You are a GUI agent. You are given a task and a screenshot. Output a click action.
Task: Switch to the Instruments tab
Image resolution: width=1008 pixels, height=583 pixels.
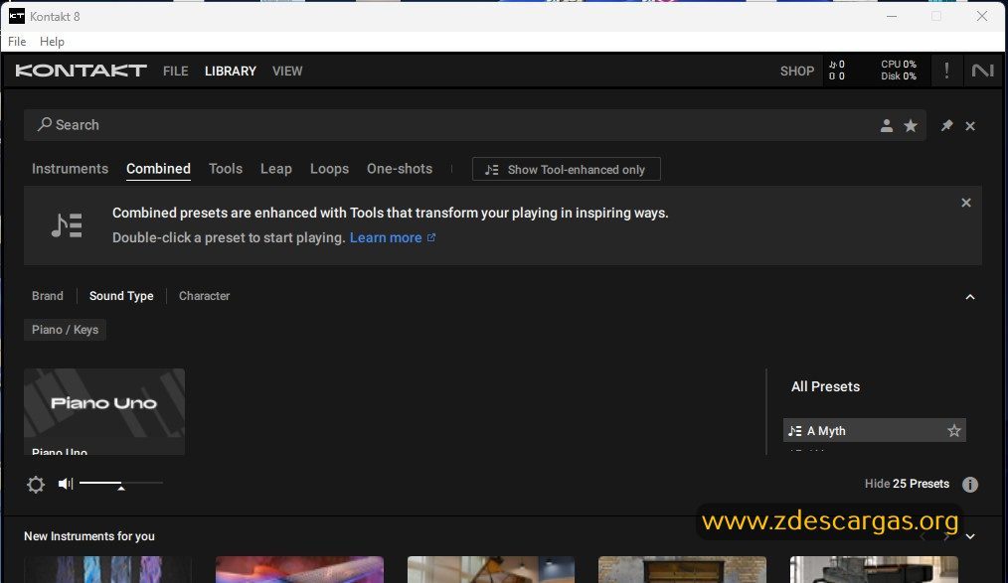[70, 169]
